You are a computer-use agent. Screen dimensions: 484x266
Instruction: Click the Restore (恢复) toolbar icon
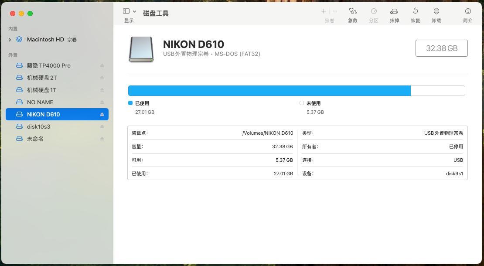pos(415,11)
